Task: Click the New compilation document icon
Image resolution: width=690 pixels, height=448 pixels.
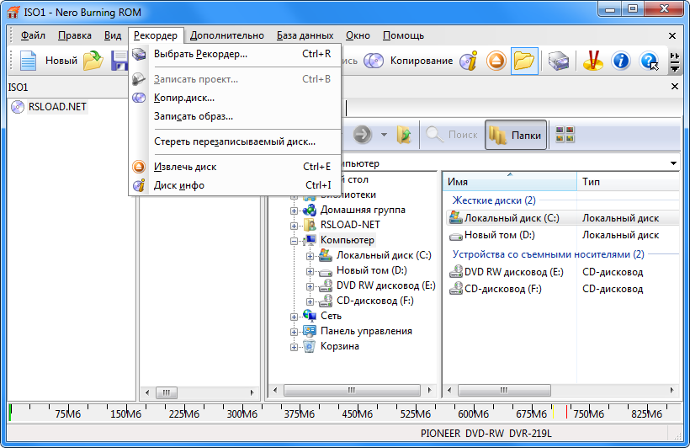Action: click(x=28, y=61)
